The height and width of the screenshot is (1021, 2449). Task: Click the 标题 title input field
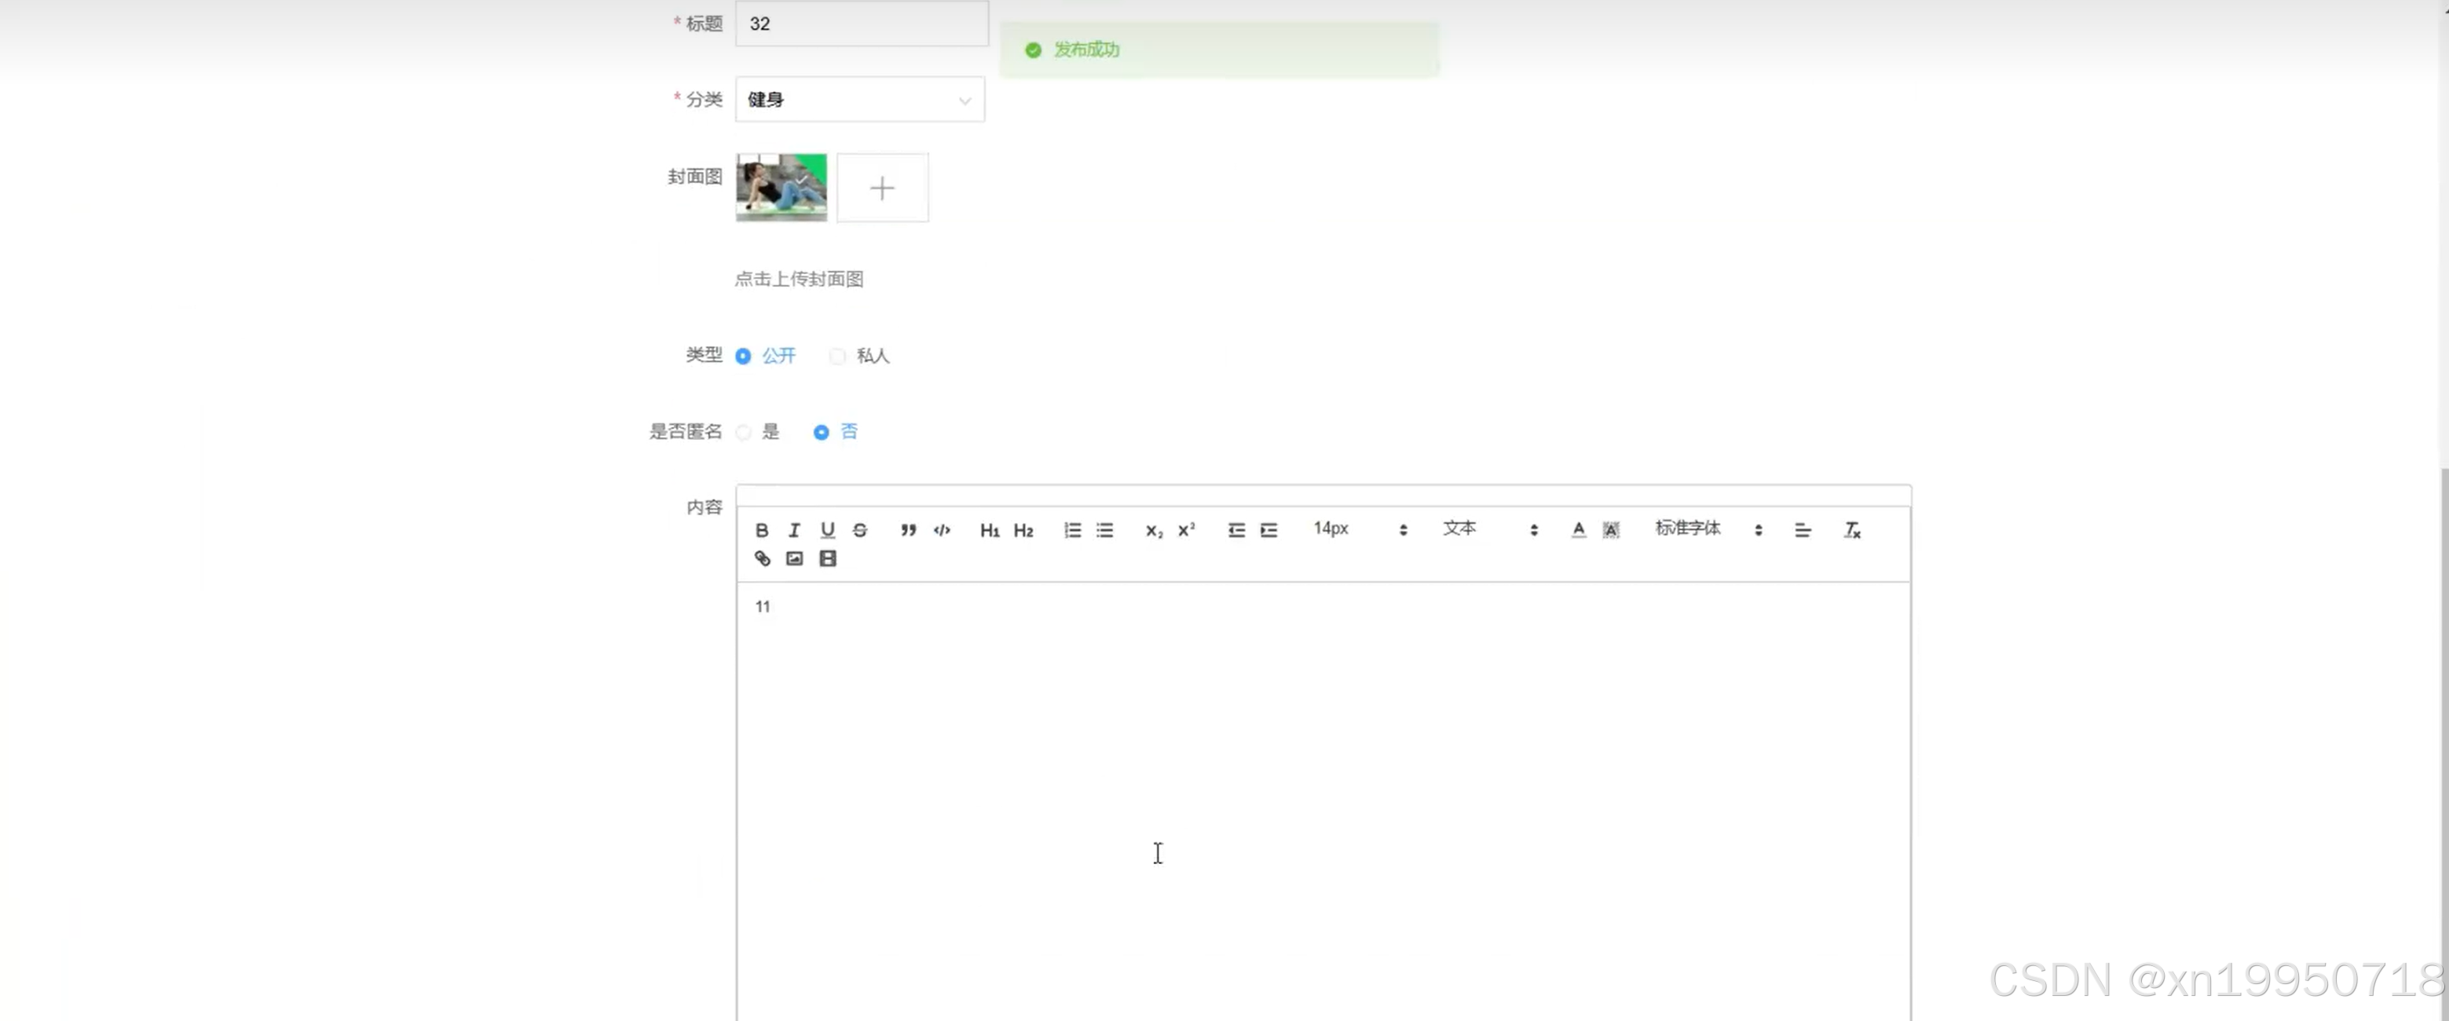click(x=862, y=23)
